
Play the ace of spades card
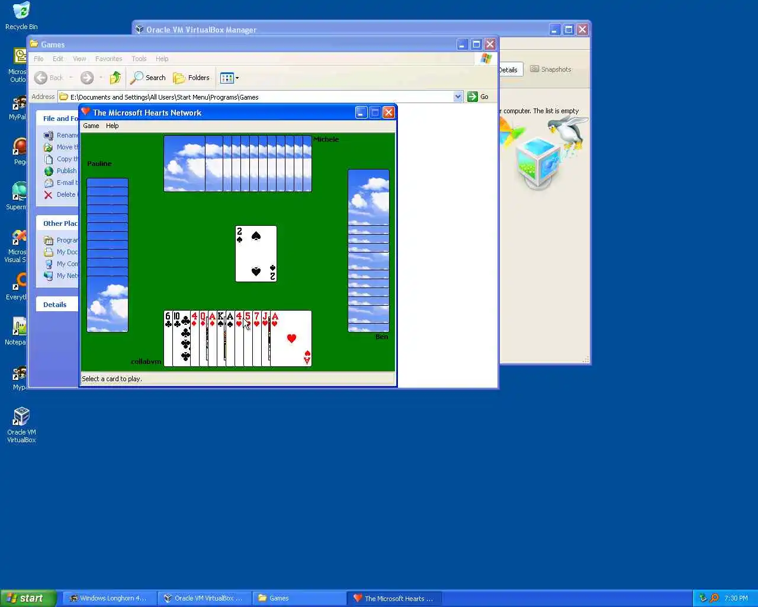tap(230, 338)
